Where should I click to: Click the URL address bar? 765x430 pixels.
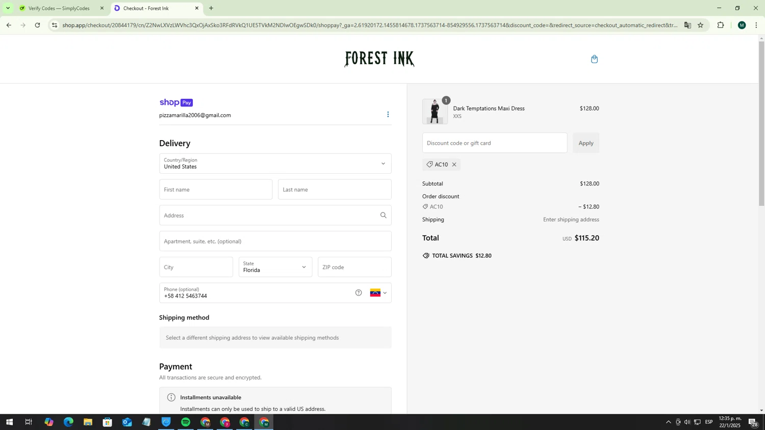coord(370,25)
